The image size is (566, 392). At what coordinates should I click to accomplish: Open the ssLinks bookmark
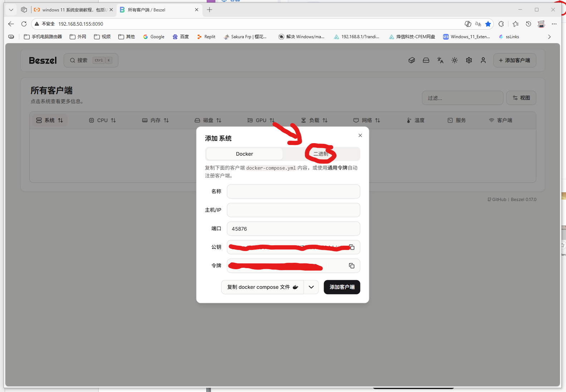tap(509, 37)
